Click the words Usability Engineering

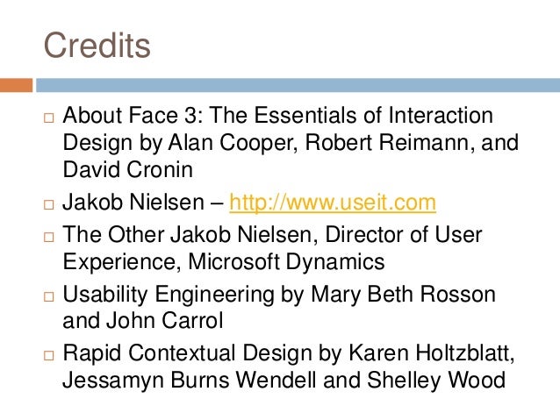[x=169, y=295]
